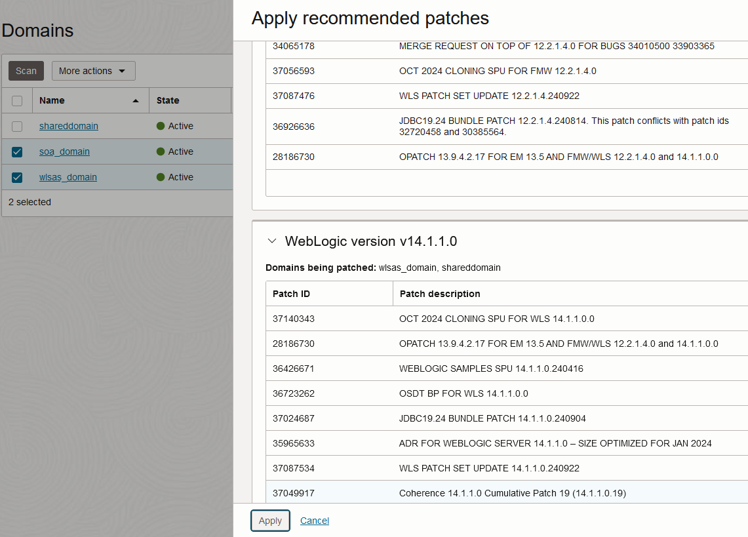
Task: Click the Apply button
Action: (x=270, y=521)
